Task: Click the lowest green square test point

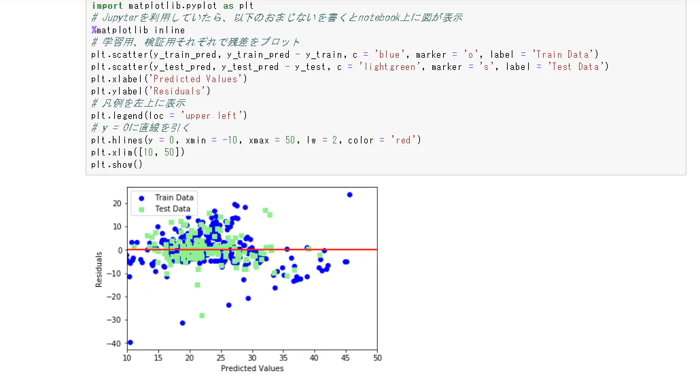Action: (x=202, y=315)
